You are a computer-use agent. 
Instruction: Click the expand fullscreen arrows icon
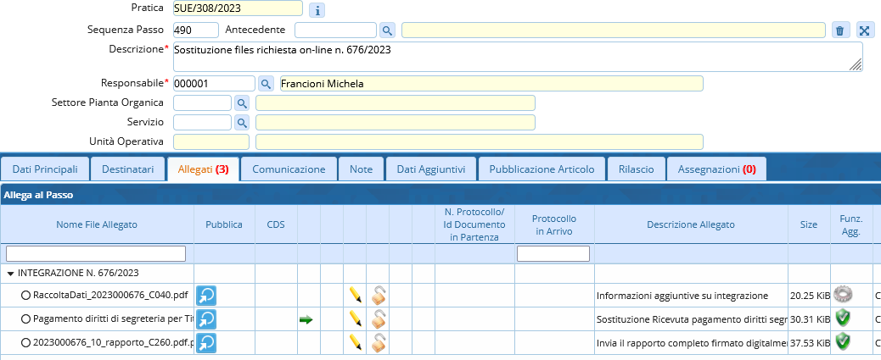865,30
